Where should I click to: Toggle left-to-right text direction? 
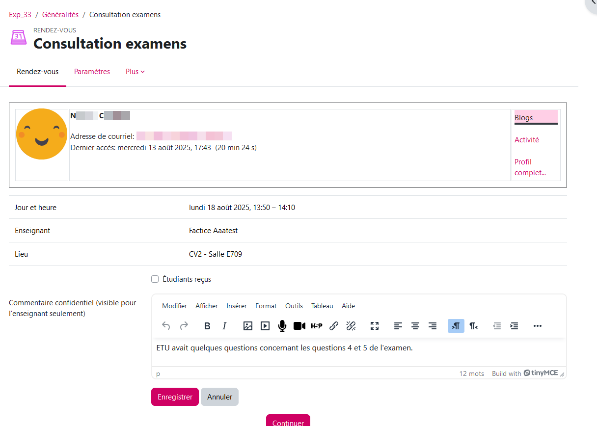(x=456, y=326)
